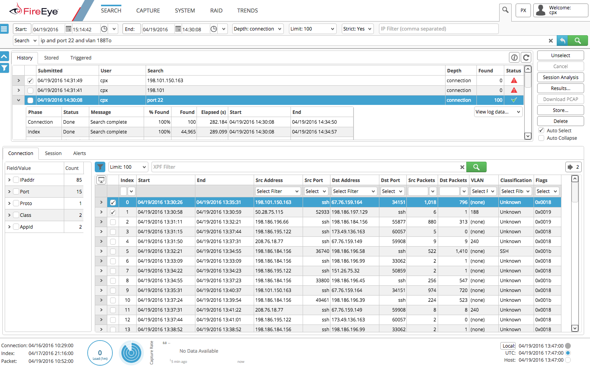Switch to the Triggered tab
The height and width of the screenshot is (366, 590).
pyautogui.click(x=81, y=58)
